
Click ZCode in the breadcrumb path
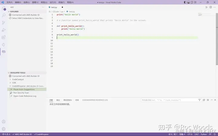[56, 11]
